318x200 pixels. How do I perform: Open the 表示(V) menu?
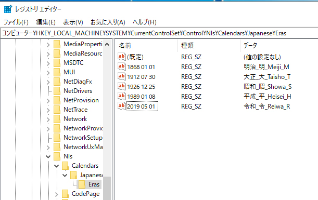(x=73, y=22)
